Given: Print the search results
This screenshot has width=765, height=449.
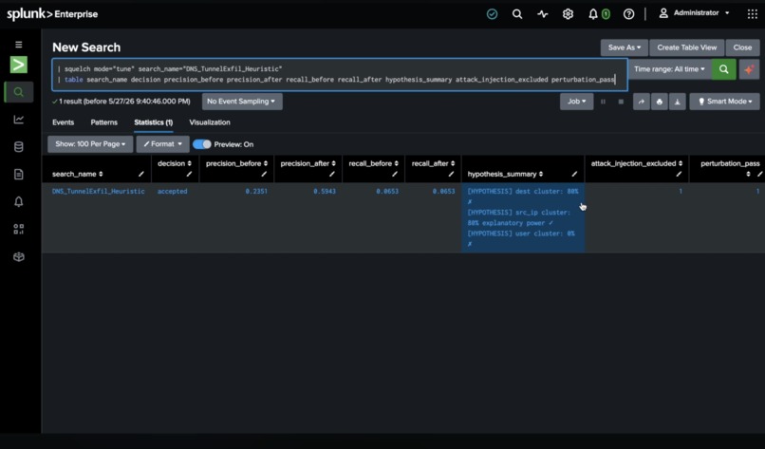Looking at the screenshot, I should (x=659, y=102).
